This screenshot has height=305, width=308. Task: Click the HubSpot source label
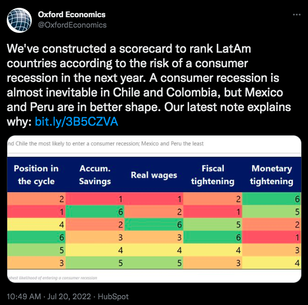click(x=113, y=296)
